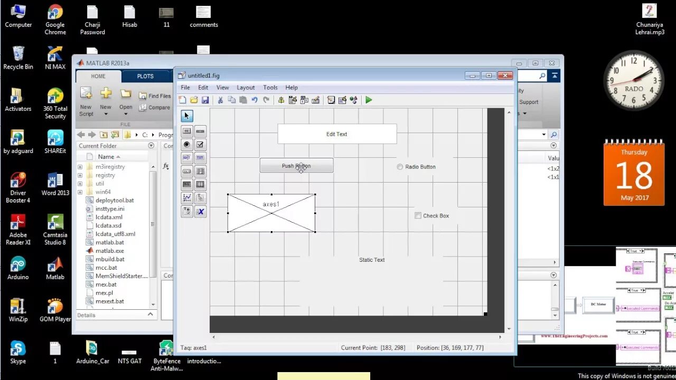This screenshot has height=380, width=676.
Task: Select the Edit Text box on canvas
Action: click(x=337, y=134)
